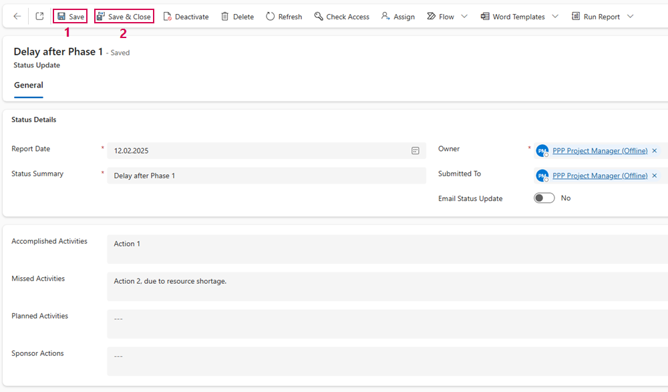Refresh the status update form
The image size is (668, 392).
(x=284, y=17)
